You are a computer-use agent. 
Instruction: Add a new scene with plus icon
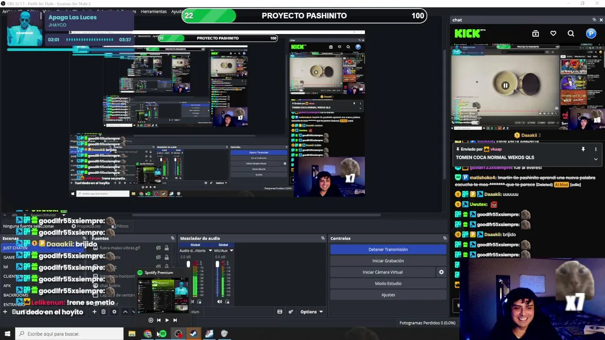pyautogui.click(x=5, y=312)
